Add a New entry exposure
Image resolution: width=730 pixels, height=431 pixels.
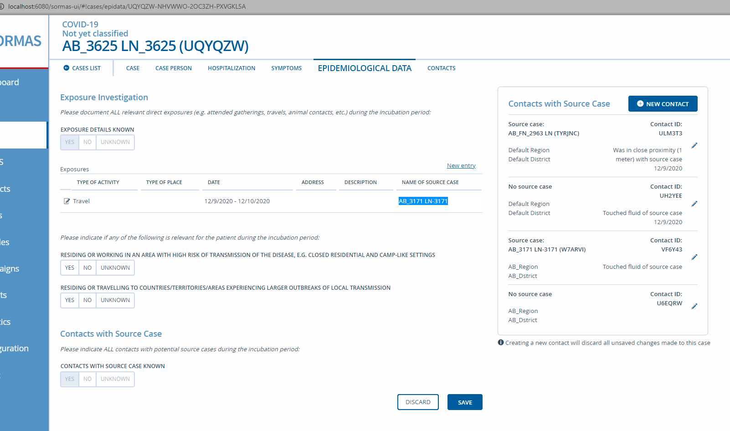(x=461, y=166)
